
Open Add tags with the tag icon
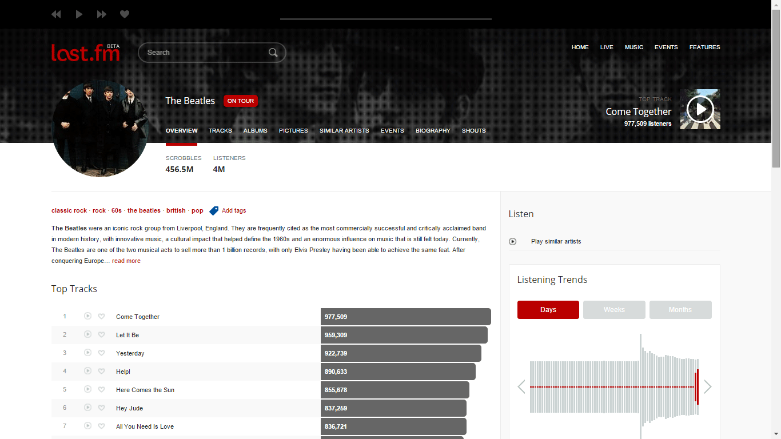214,210
